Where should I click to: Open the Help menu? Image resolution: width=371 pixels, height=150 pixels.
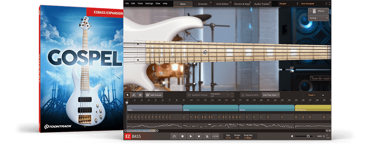tap(165, 4)
